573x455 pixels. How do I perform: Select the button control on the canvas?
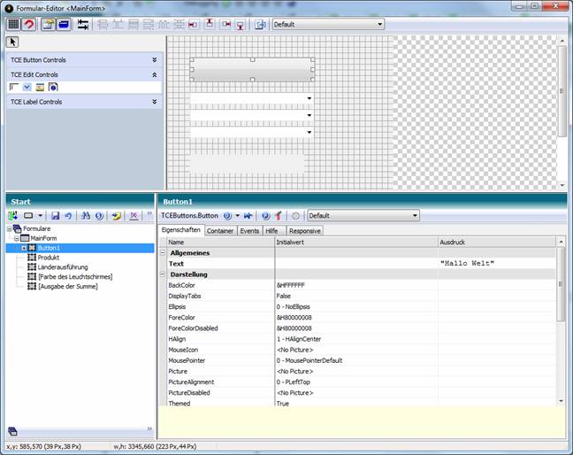point(252,70)
